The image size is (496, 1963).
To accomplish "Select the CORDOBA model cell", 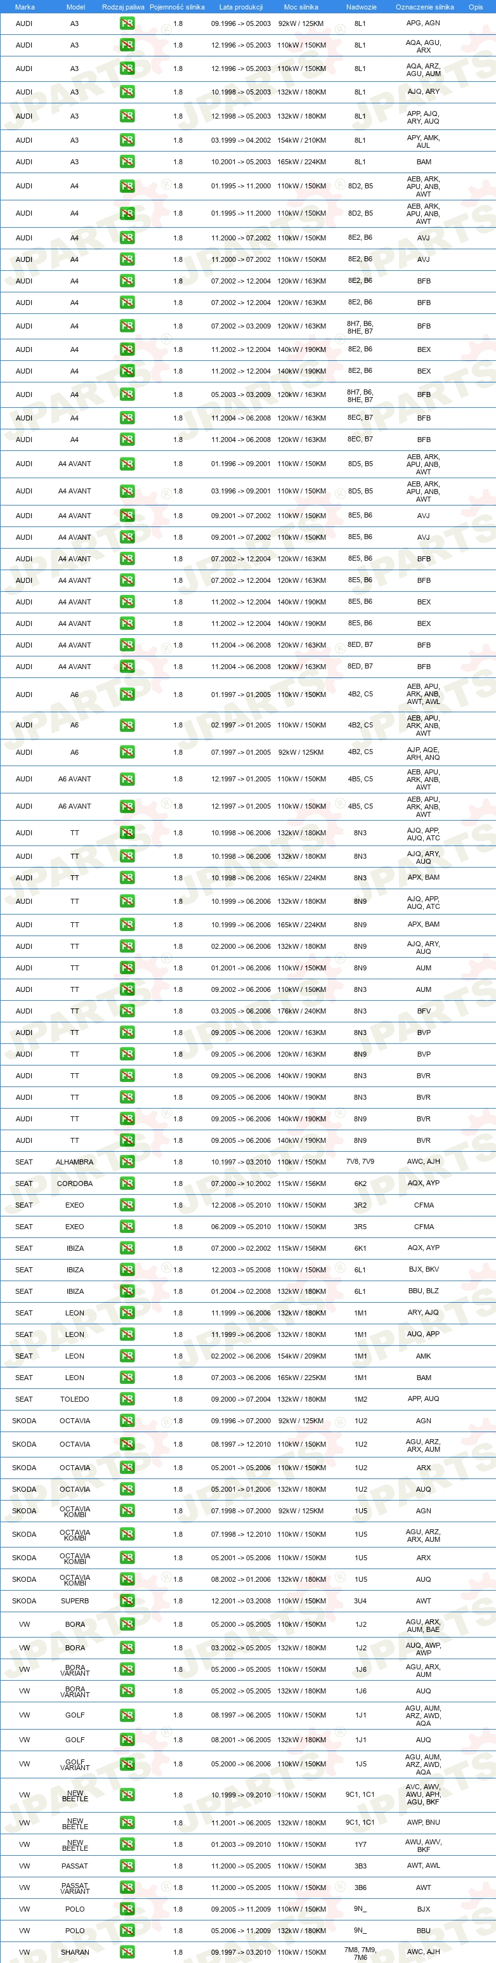I will [x=75, y=1184].
